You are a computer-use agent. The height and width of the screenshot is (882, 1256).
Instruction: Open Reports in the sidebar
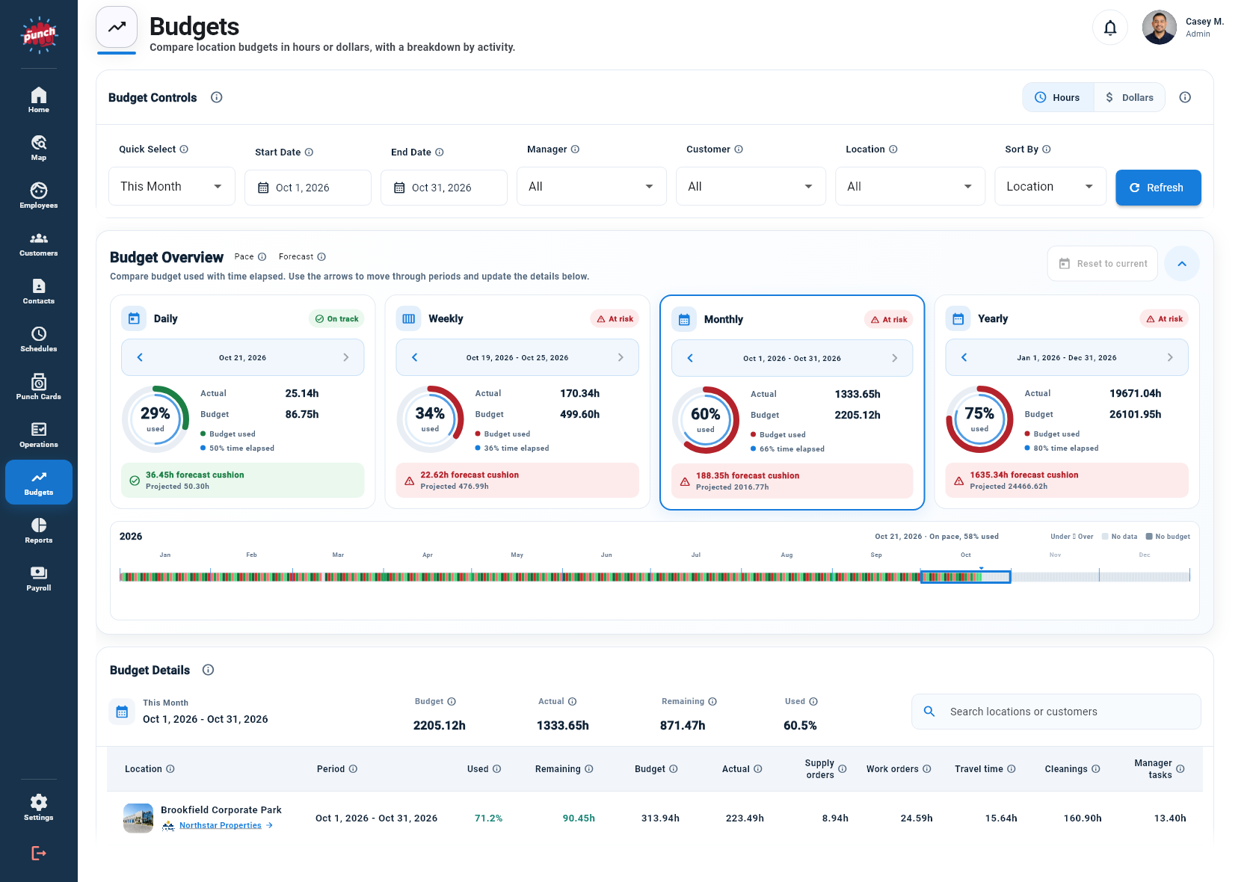(x=39, y=531)
